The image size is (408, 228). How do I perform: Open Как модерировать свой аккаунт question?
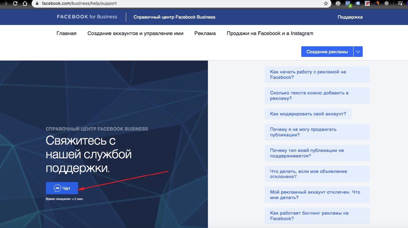click(x=308, y=114)
